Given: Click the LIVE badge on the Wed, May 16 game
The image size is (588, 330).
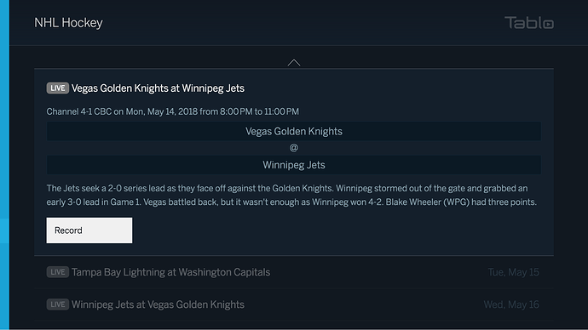Looking at the screenshot, I should coord(57,304).
